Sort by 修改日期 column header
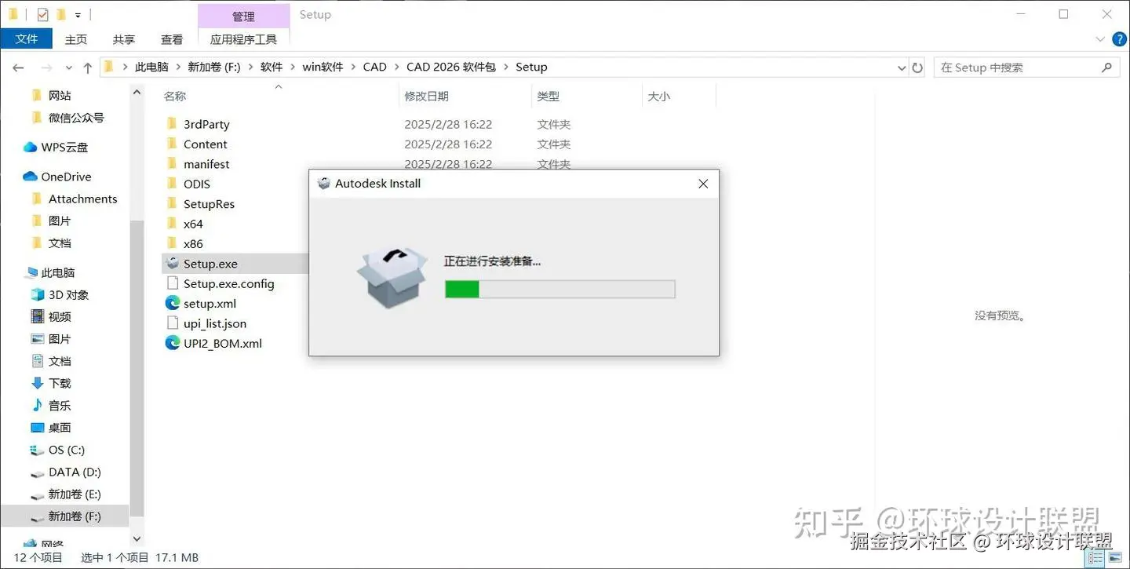 [426, 96]
